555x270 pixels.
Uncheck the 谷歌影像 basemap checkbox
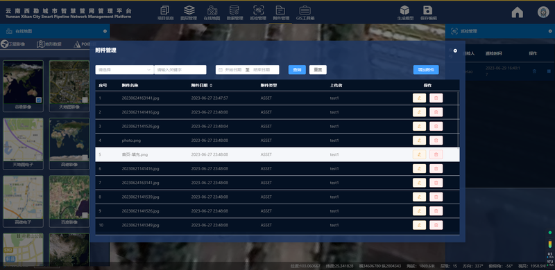click(x=39, y=100)
